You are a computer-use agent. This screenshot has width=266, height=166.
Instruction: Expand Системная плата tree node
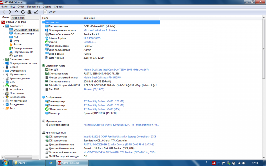(x=3, y=60)
